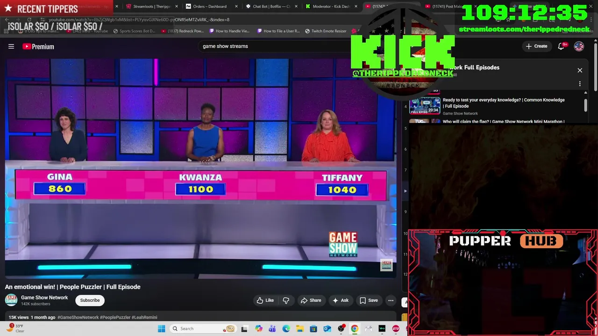Screen dimensions: 598x336
Task: Open more video actions ellipsis
Action: click(x=391, y=301)
